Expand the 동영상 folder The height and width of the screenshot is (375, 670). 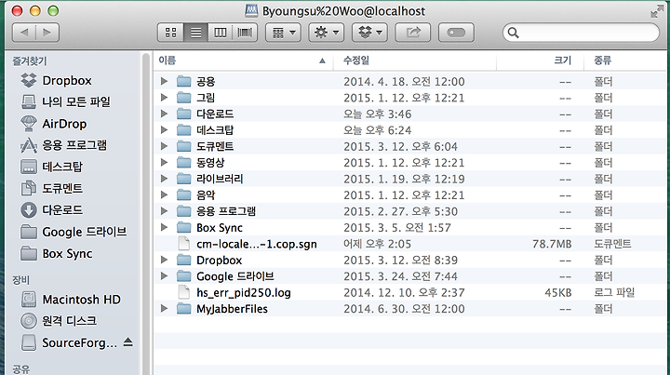coord(164,162)
